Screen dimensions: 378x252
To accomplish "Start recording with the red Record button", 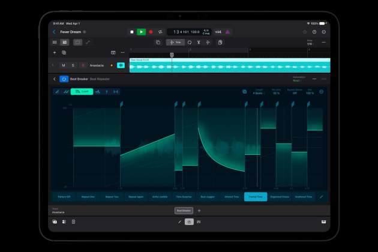I will click(151, 32).
